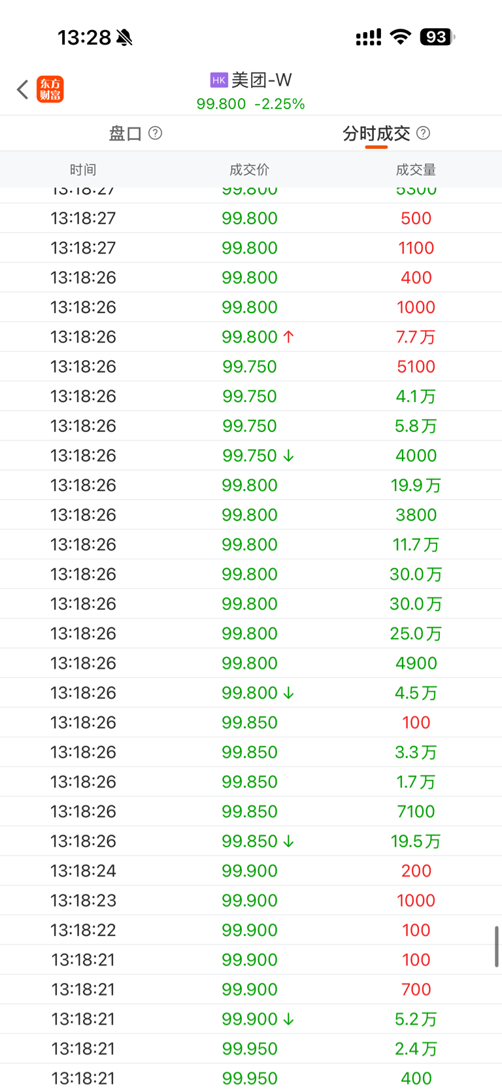Tap the help icon beside 分时成交
Screen dimensions: 502x1091
pyautogui.click(x=423, y=133)
